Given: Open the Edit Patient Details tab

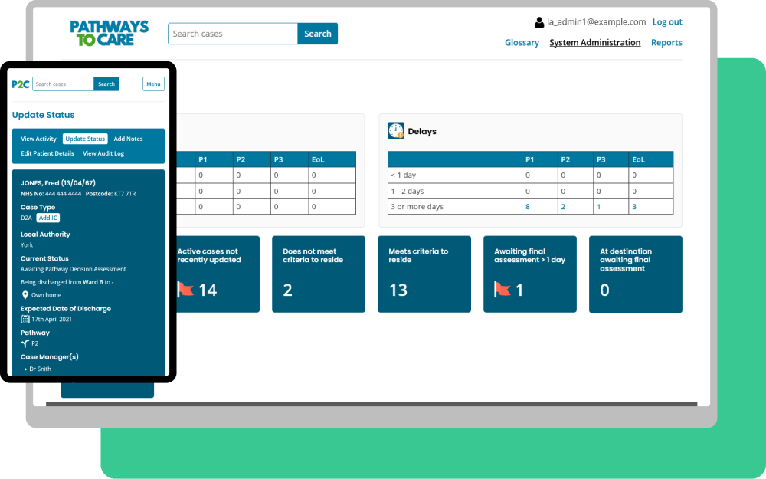Looking at the screenshot, I should point(47,153).
